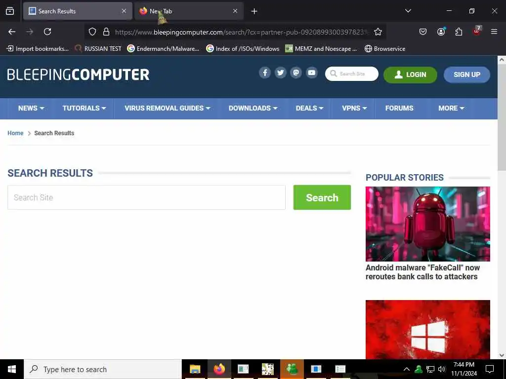The width and height of the screenshot is (506, 379).
Task: Reload the current page
Action: click(x=47, y=32)
